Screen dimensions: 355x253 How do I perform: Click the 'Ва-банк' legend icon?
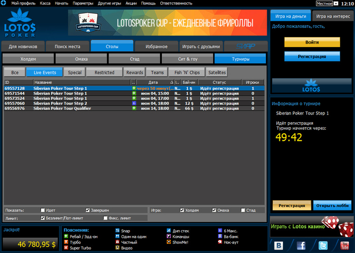pyautogui.click(x=220, y=236)
